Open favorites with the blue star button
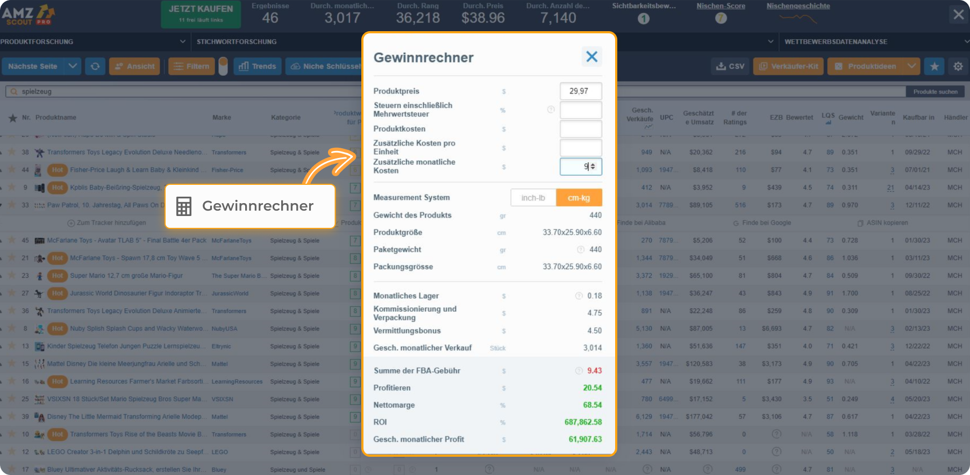The image size is (970, 475). (x=935, y=66)
